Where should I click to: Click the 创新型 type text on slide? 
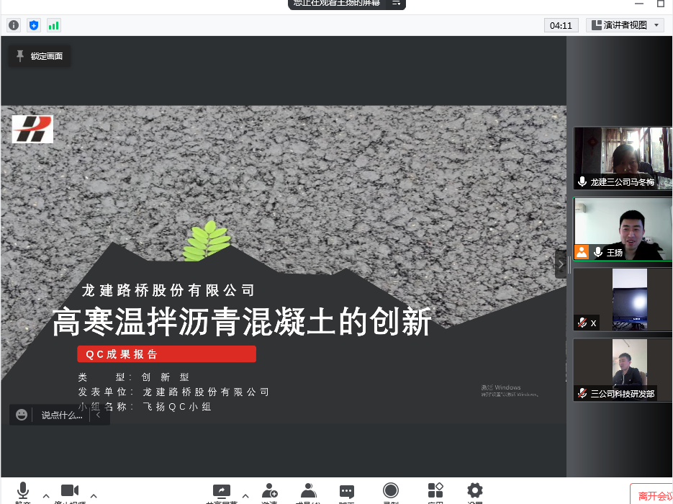[x=166, y=377]
